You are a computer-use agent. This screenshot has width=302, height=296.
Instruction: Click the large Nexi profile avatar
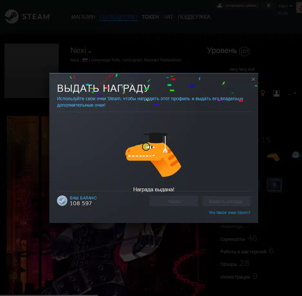(32, 71)
